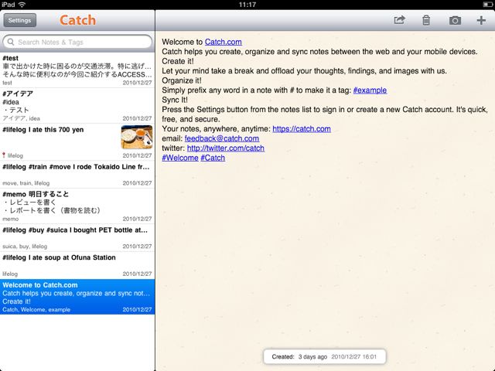Open the https://catch.com link

[x=302, y=129]
